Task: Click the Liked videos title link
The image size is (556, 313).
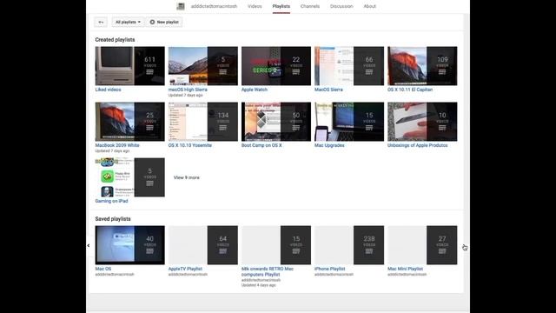Action: [x=108, y=90]
